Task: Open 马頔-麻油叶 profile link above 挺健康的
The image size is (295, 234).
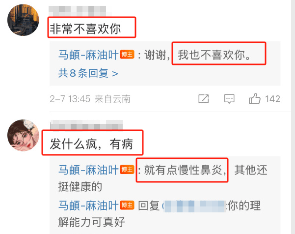Action: click(x=88, y=170)
